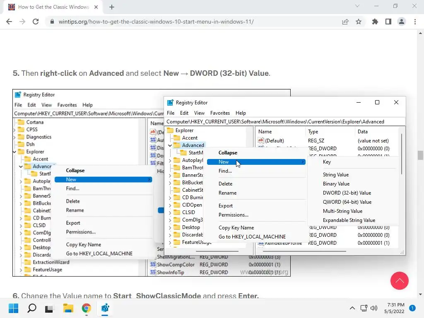
Task: Click the Registry Editor icon in the front window title
Action: (x=170, y=103)
